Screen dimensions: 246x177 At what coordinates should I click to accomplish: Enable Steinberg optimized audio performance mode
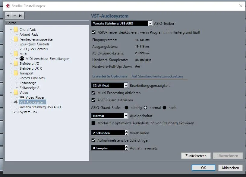(x=93, y=123)
